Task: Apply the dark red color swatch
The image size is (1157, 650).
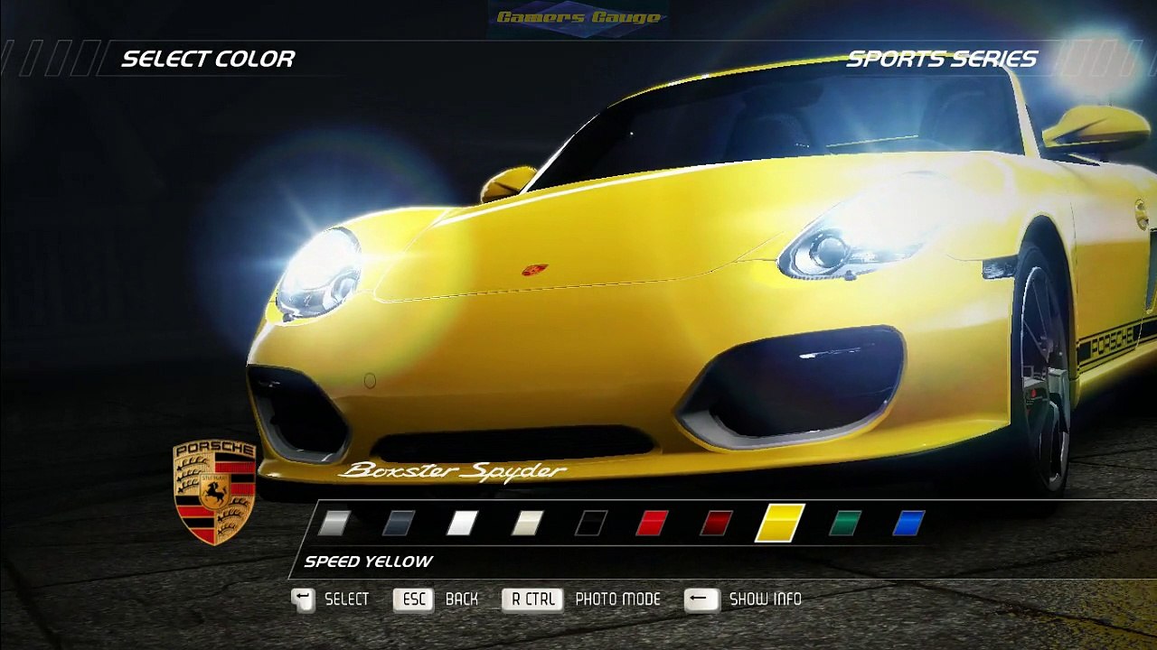Action: pos(716,523)
